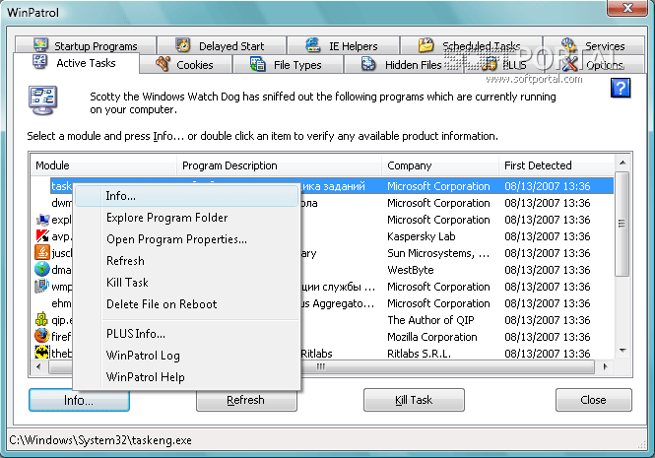Click the QIP icon in module list
This screenshot has height=458, width=655.
[42, 319]
